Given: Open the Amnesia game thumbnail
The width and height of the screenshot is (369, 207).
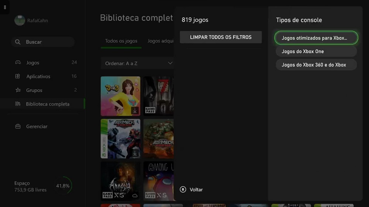Looking at the screenshot, I should pos(120,181).
